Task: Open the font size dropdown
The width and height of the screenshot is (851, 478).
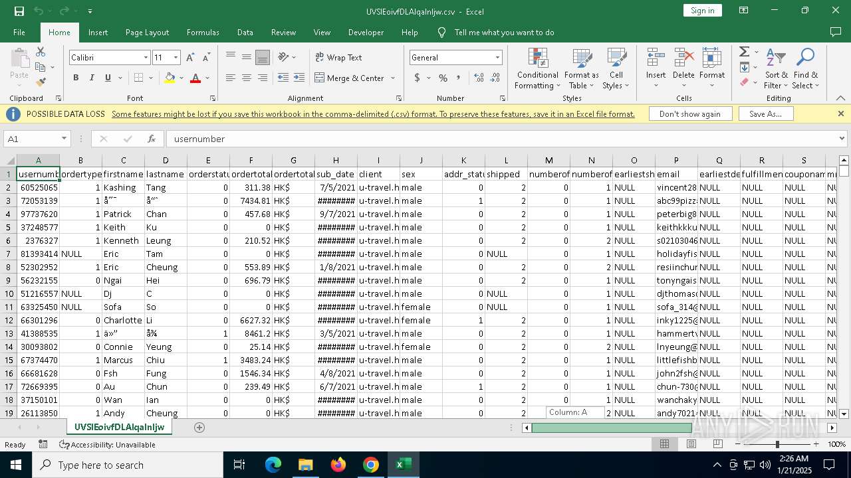Action: (176, 58)
